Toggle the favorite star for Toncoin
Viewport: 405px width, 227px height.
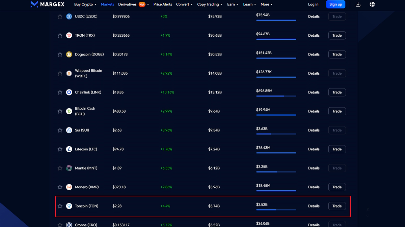(x=60, y=206)
